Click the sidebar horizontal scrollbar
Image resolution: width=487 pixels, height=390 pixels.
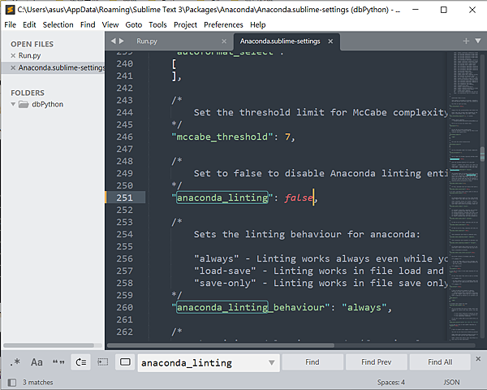point(49,345)
